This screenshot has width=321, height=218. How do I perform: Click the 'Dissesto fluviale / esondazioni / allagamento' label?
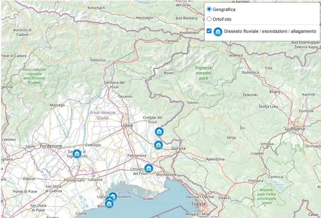click(270, 31)
